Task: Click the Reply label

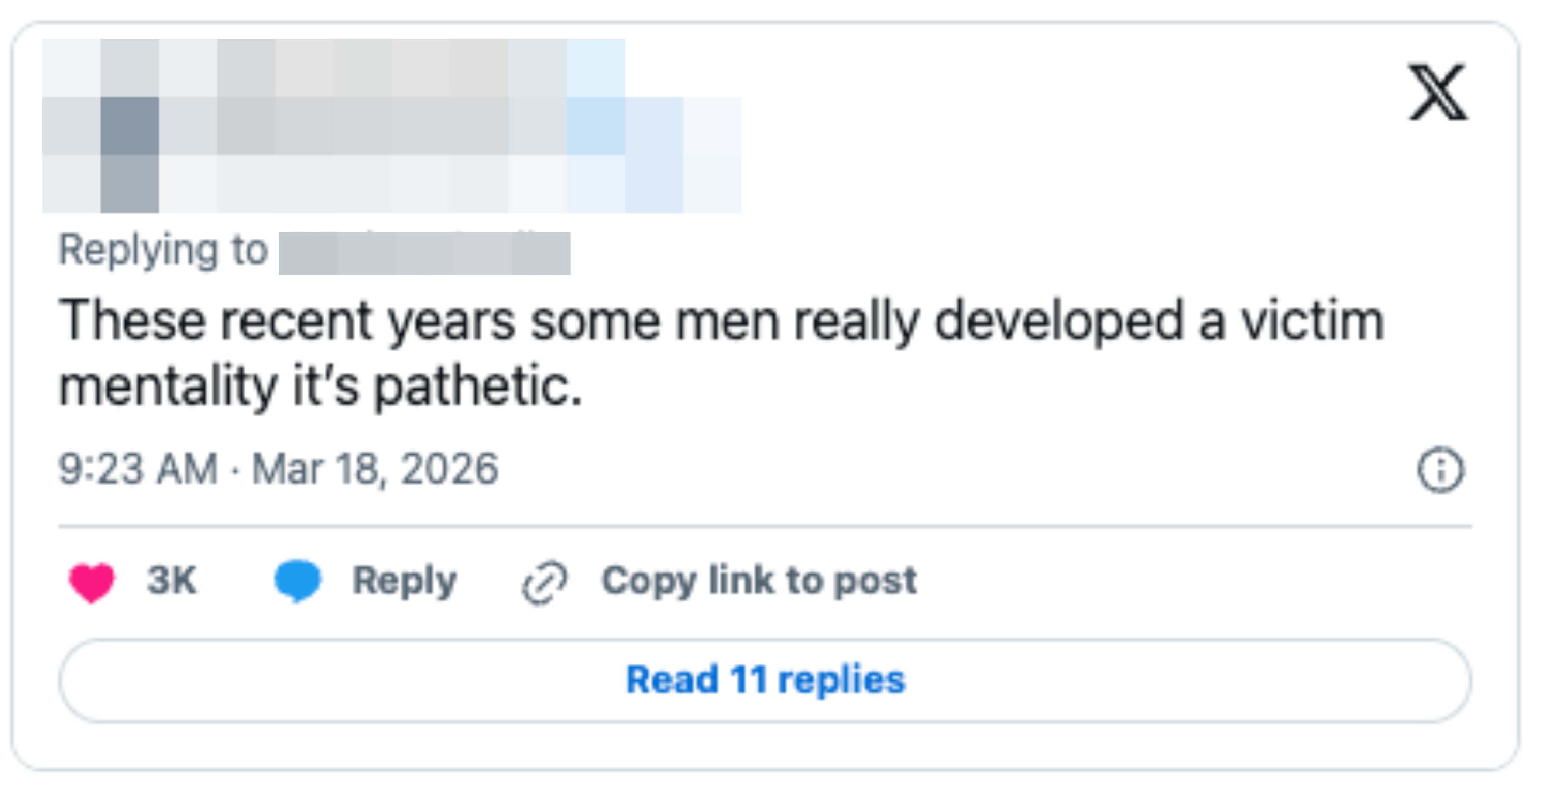Action: pyautogui.click(x=404, y=581)
